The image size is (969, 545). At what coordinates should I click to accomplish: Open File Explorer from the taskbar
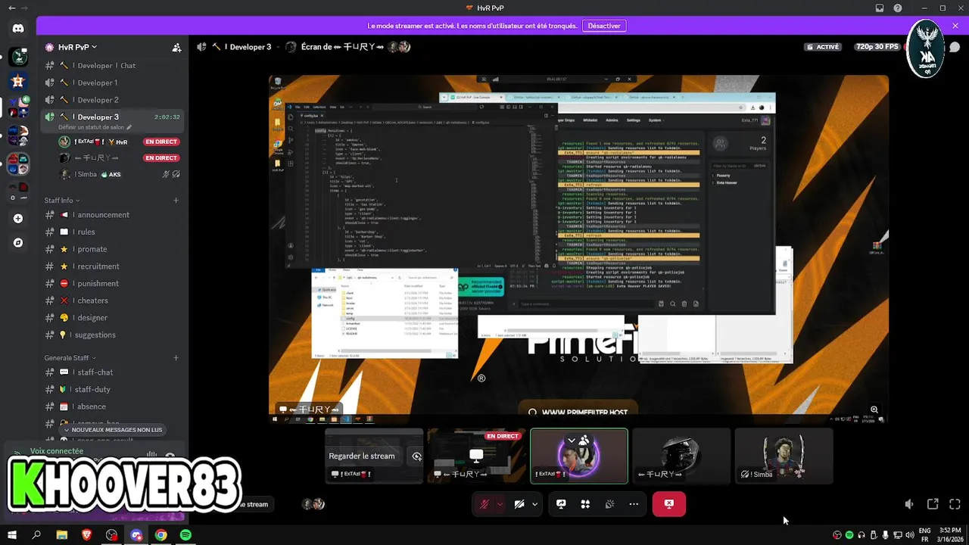tap(61, 535)
